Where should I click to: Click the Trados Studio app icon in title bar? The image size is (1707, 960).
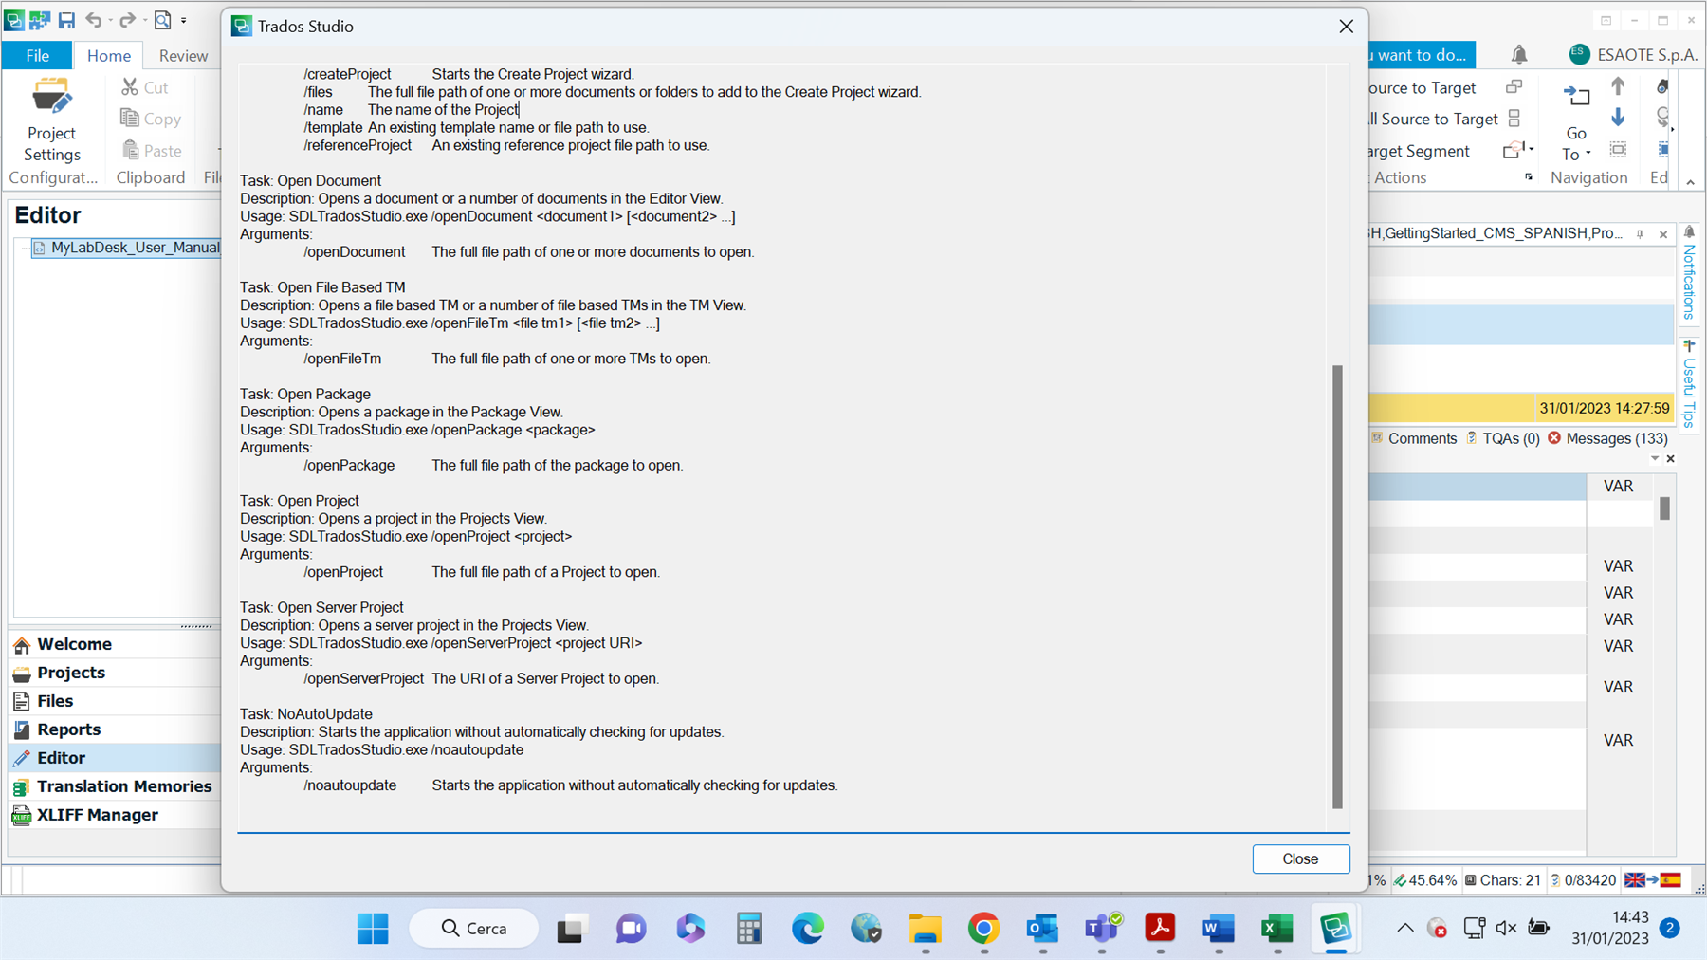coord(14,20)
